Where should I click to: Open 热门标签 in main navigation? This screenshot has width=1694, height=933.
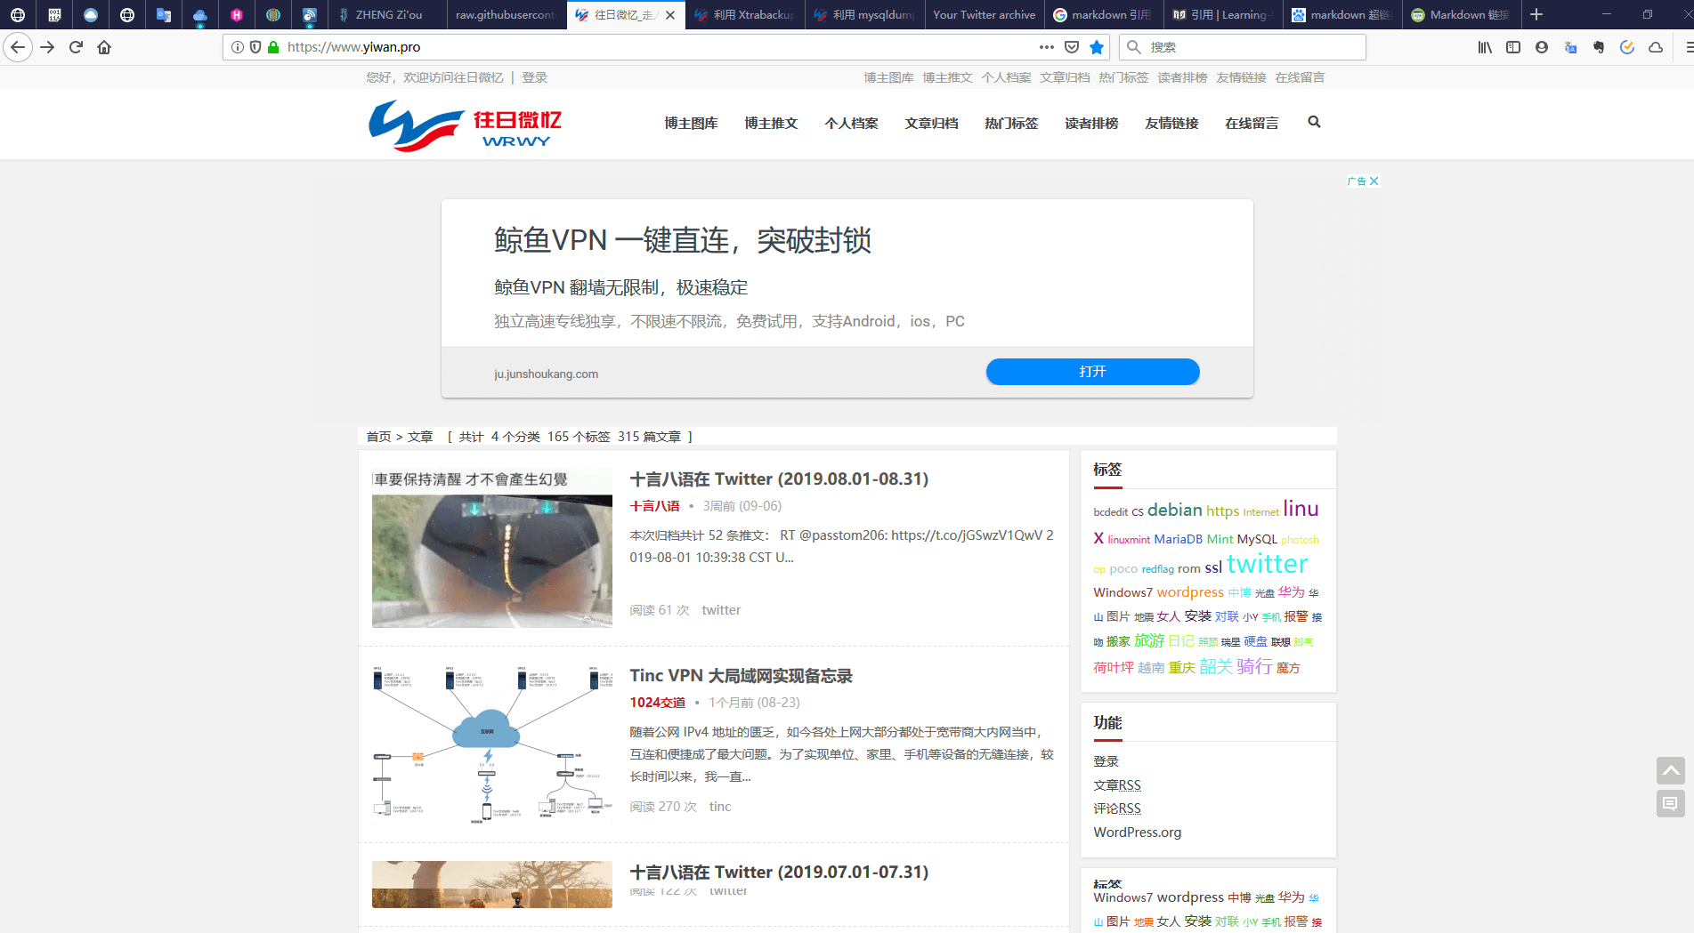click(x=1011, y=124)
